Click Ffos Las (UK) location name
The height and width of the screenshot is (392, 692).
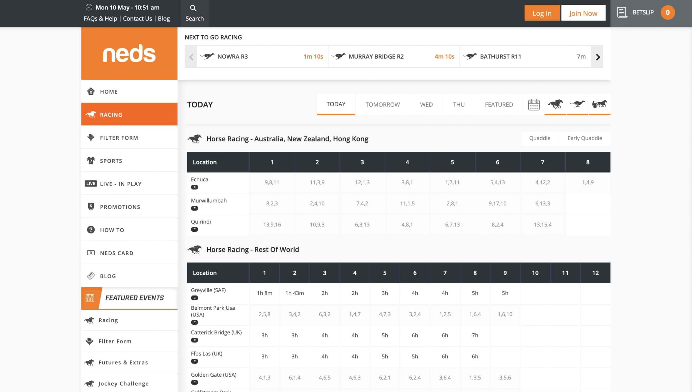pos(207,353)
